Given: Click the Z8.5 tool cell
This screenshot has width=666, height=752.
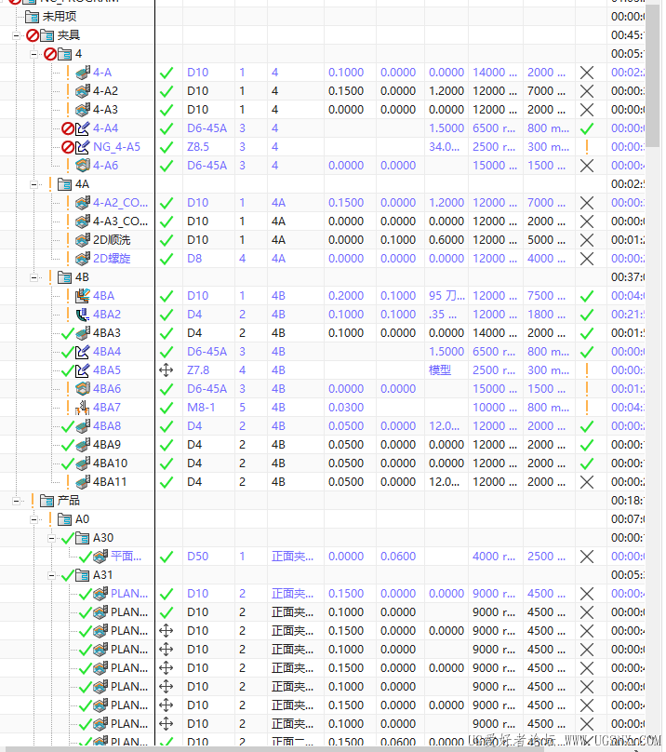Looking at the screenshot, I should tap(198, 147).
